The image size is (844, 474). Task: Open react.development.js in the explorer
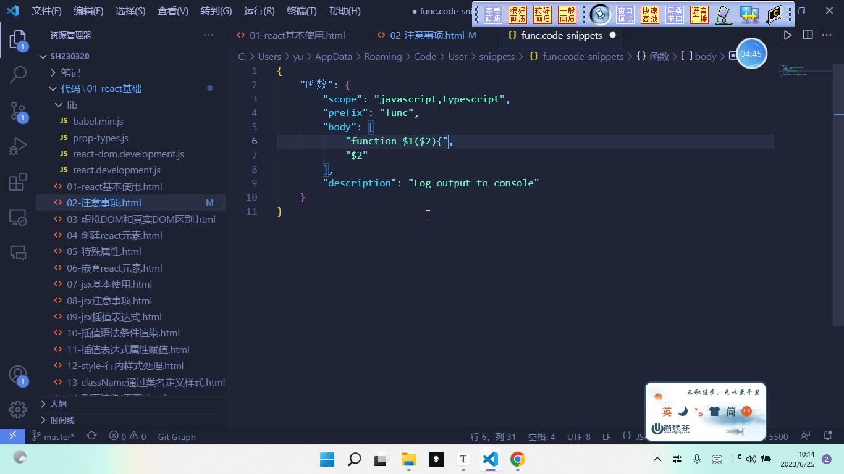117,170
